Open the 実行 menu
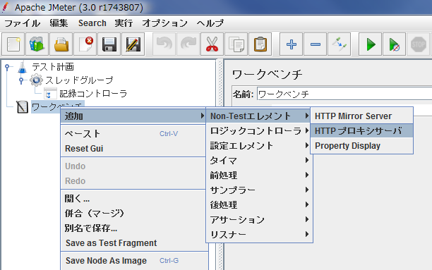This screenshot has width=432, height=270. tap(124, 23)
